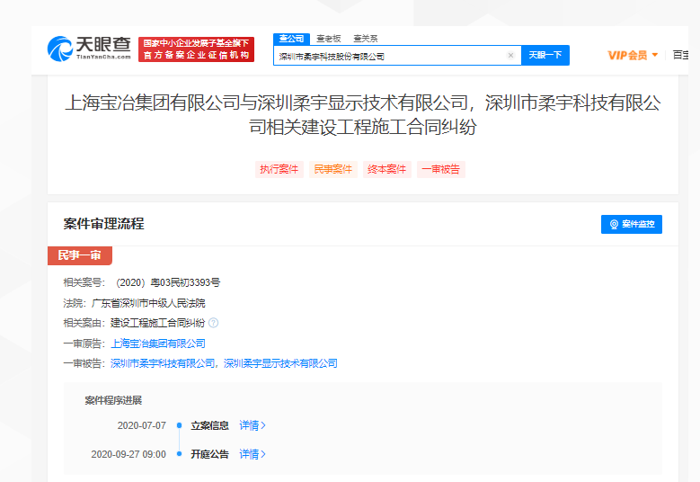Screen dimensions: 700x482
Task: Open the VIP会员 dropdown
Action: pos(633,56)
